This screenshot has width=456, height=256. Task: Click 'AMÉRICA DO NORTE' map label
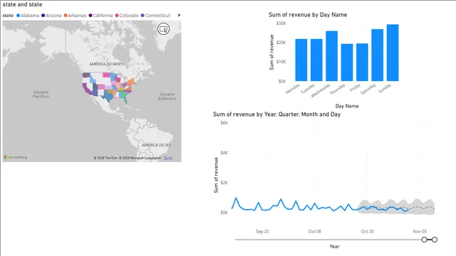coord(107,64)
